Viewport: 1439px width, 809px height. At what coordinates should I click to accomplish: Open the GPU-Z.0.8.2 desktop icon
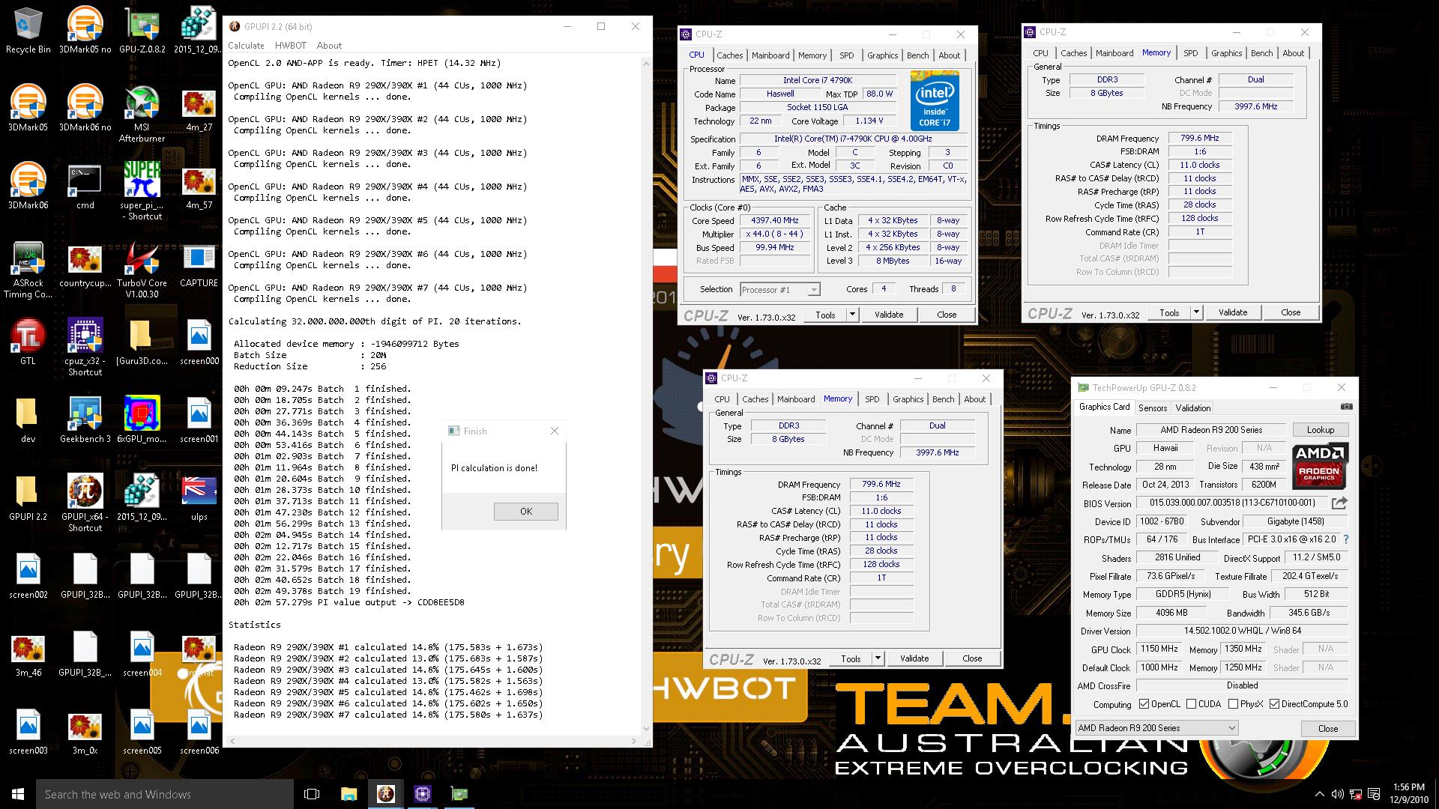[142, 30]
